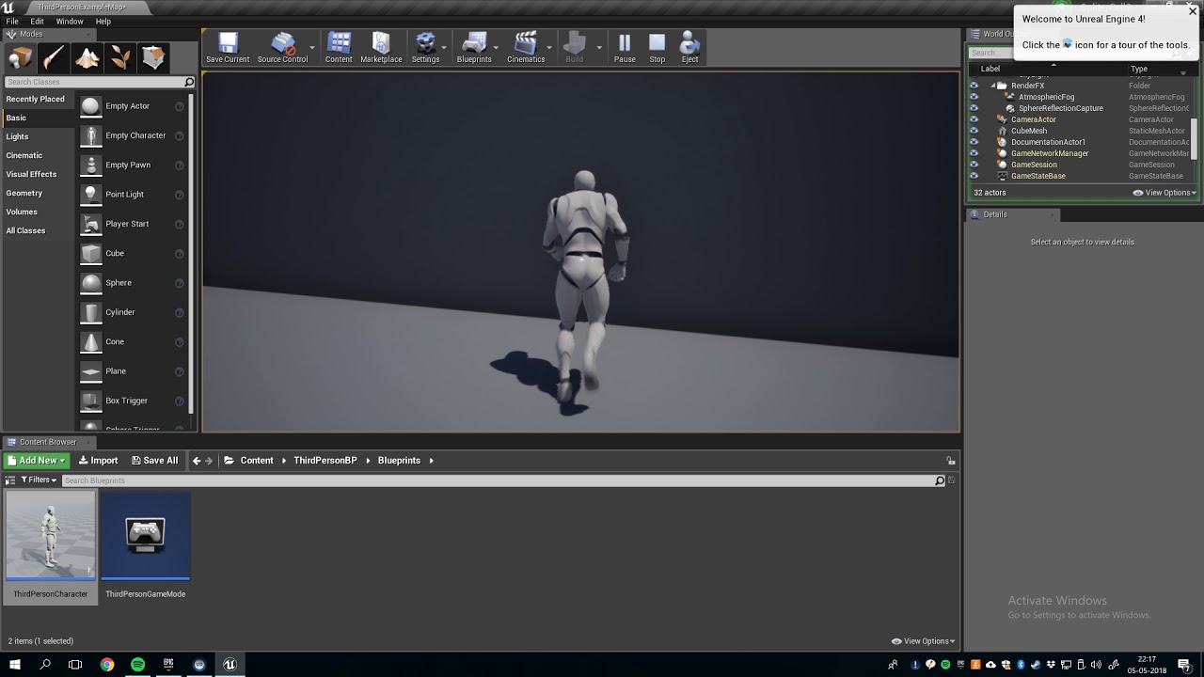The image size is (1204, 677).
Task: Open the File menu
Action: click(12, 21)
